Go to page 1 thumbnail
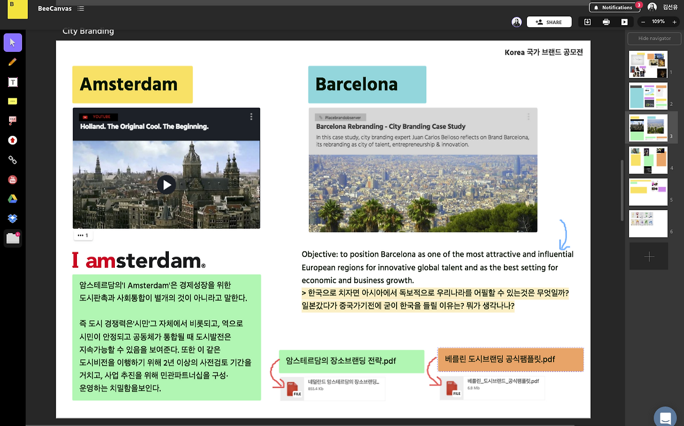The width and height of the screenshot is (684, 426). pyautogui.click(x=648, y=65)
